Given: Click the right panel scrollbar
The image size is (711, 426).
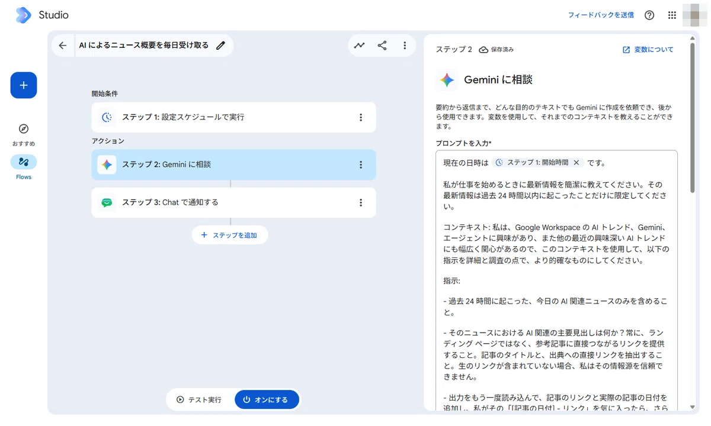Looking at the screenshot, I should coord(692,118).
